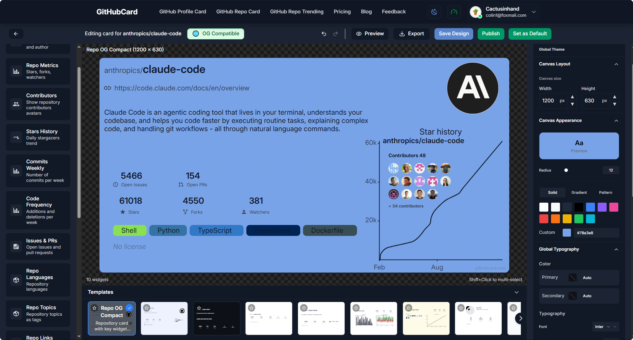Select the cream-colored template thumbnail
This screenshot has height=340, width=633.
coord(426,318)
